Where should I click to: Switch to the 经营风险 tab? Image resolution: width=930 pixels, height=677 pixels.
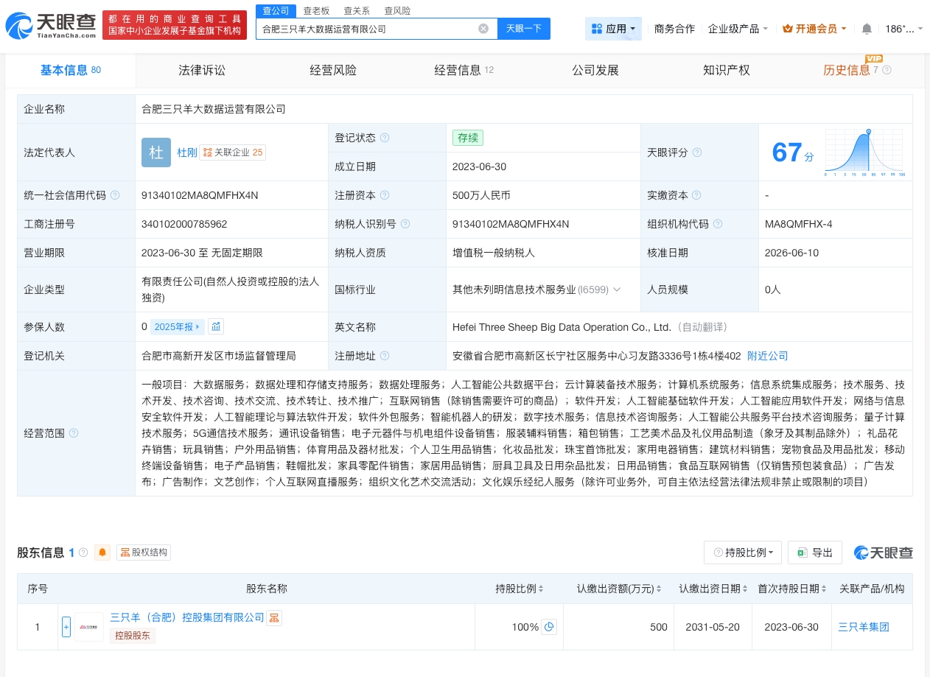tap(333, 70)
